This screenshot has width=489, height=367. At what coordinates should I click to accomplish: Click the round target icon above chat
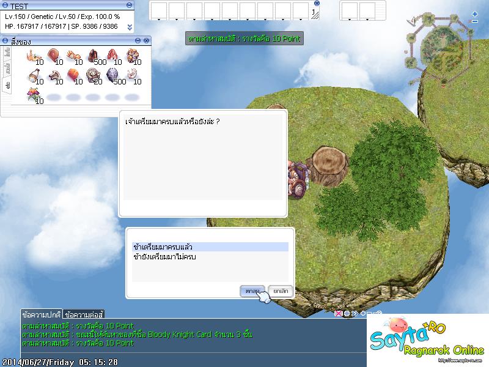(347, 313)
